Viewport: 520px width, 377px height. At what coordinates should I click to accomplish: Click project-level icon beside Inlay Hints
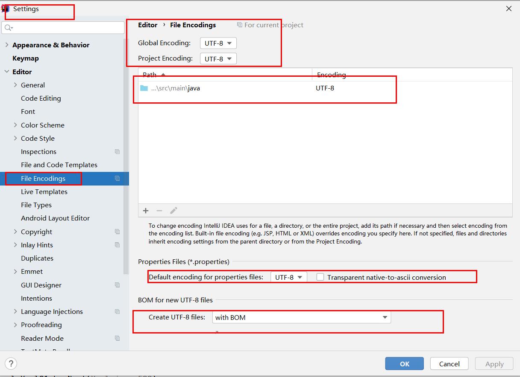[117, 245]
